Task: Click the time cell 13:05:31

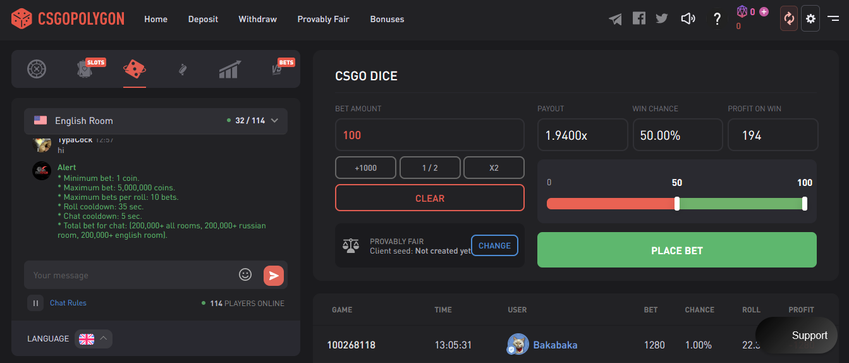Action: [x=453, y=345]
